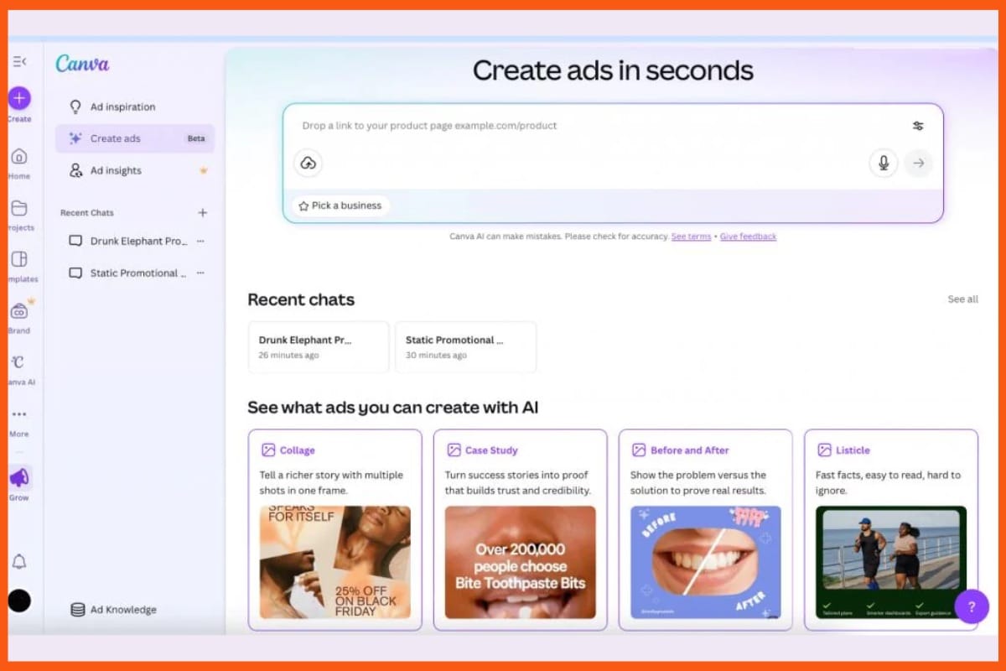This screenshot has width=1006, height=671.
Task: Open the Bite Toothpaste Bits thumbnail
Action: coord(521,562)
